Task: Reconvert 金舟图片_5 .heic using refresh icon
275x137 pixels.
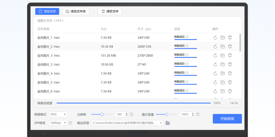Action: (215, 82)
